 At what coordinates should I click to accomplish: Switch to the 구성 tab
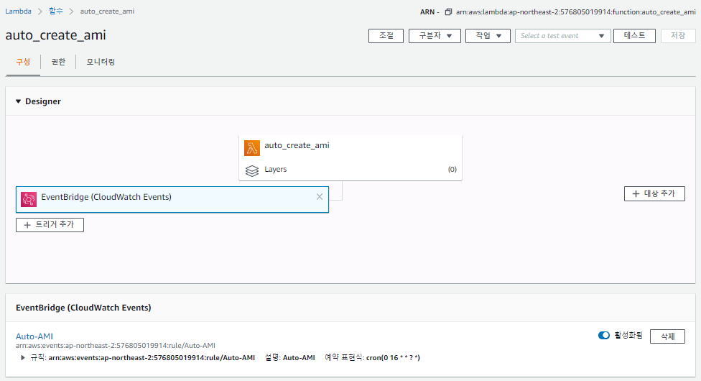tap(23, 62)
